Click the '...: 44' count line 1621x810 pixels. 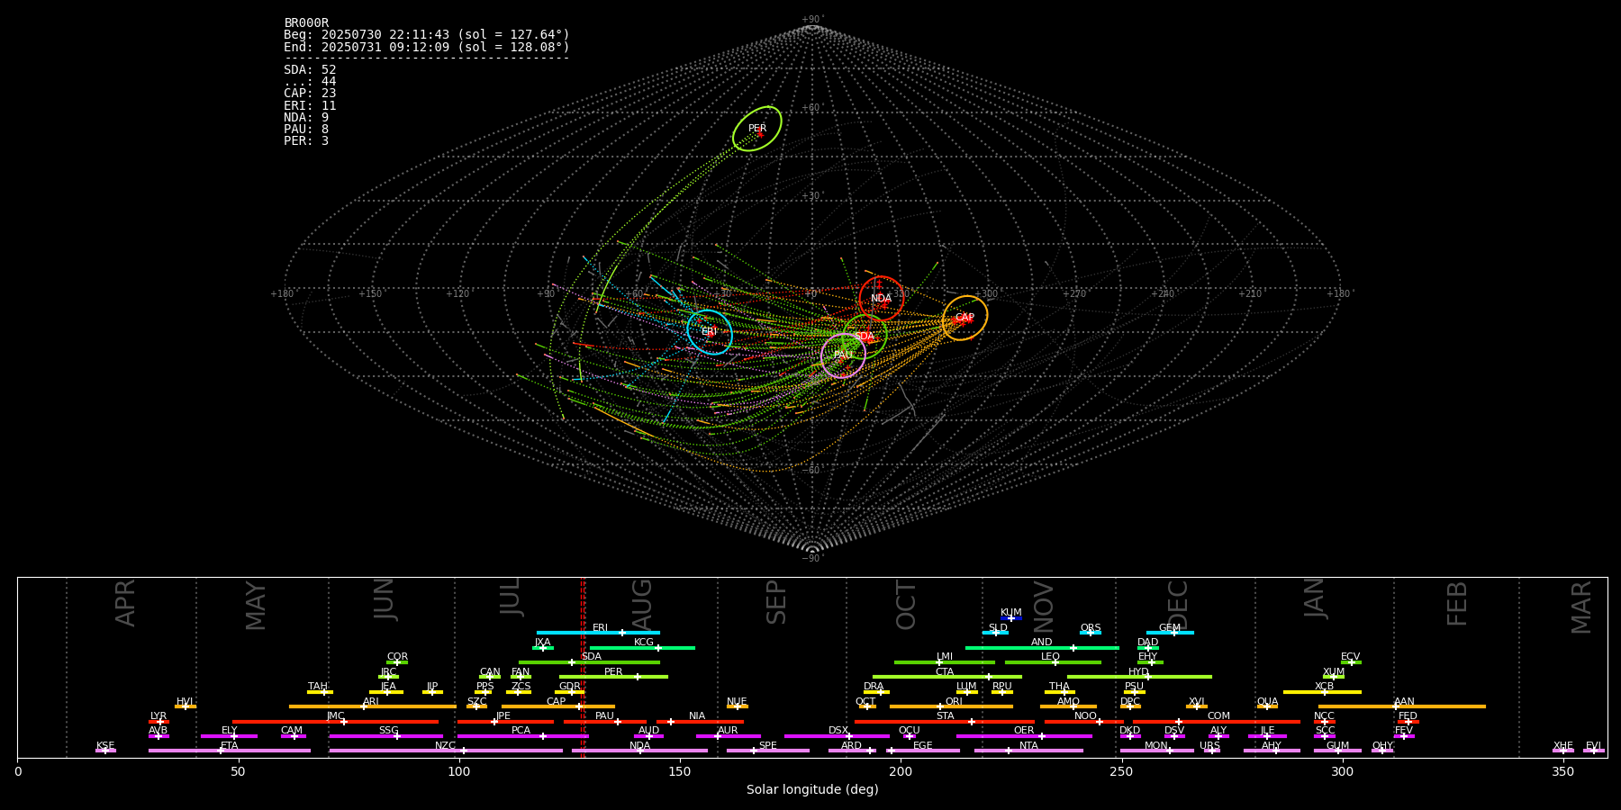310,81
